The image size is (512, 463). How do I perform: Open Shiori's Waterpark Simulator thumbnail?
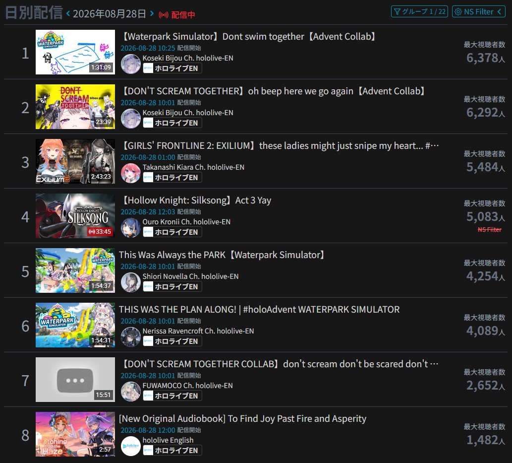click(75, 270)
